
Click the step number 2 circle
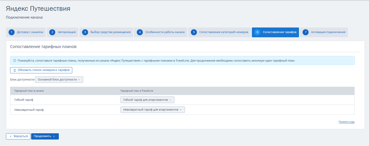pyautogui.click(x=52, y=32)
